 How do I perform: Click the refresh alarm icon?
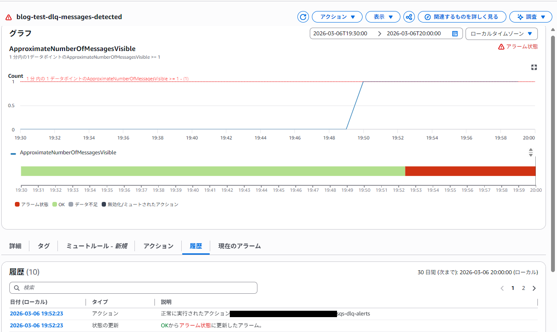(x=303, y=17)
